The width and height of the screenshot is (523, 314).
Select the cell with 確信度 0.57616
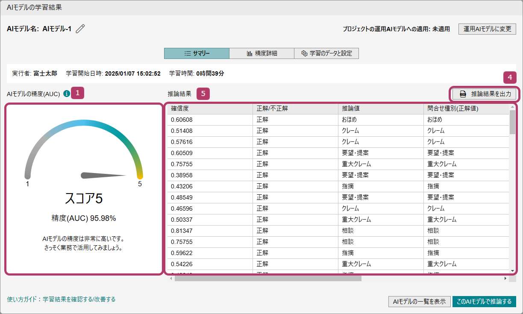pos(210,142)
